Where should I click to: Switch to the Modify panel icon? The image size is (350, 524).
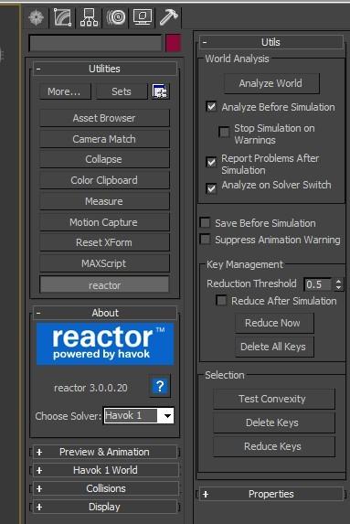pyautogui.click(x=63, y=17)
